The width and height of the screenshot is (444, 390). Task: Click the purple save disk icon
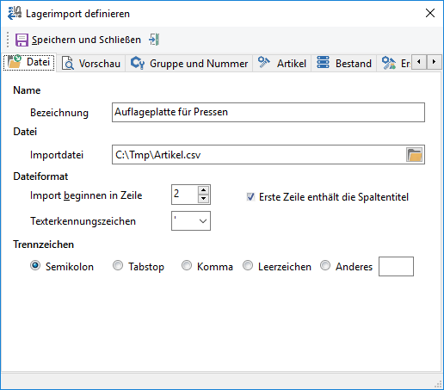point(22,40)
